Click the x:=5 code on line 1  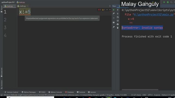coord(25,12)
